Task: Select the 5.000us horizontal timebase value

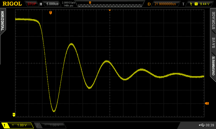Action: coord(52,4)
